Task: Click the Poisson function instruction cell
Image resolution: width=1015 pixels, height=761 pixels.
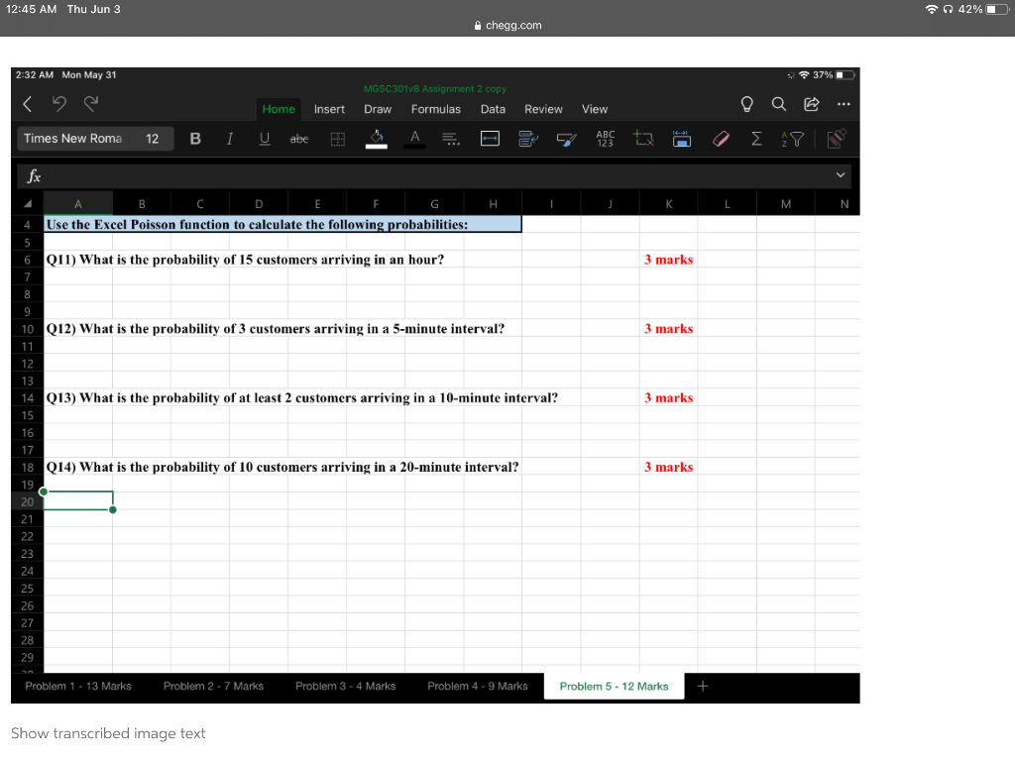Action: [282, 225]
